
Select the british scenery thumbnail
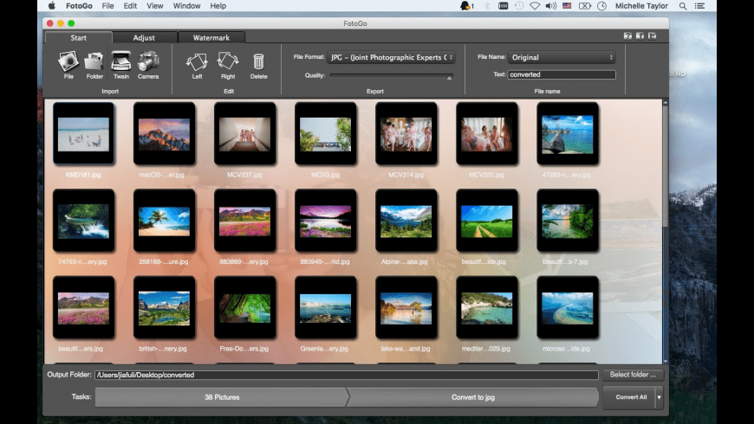164,308
